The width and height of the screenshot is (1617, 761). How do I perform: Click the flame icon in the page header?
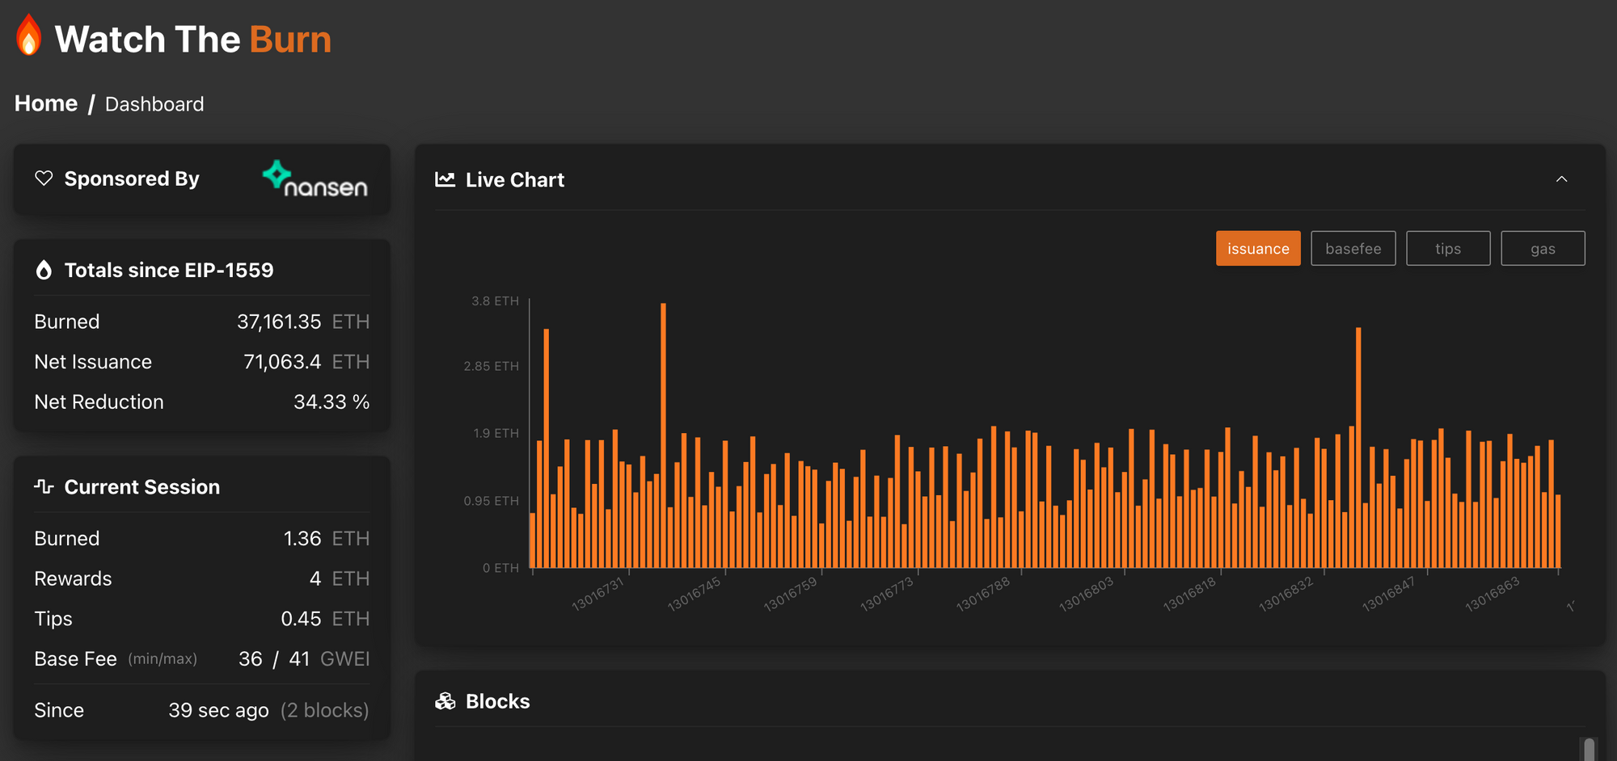[x=29, y=36]
